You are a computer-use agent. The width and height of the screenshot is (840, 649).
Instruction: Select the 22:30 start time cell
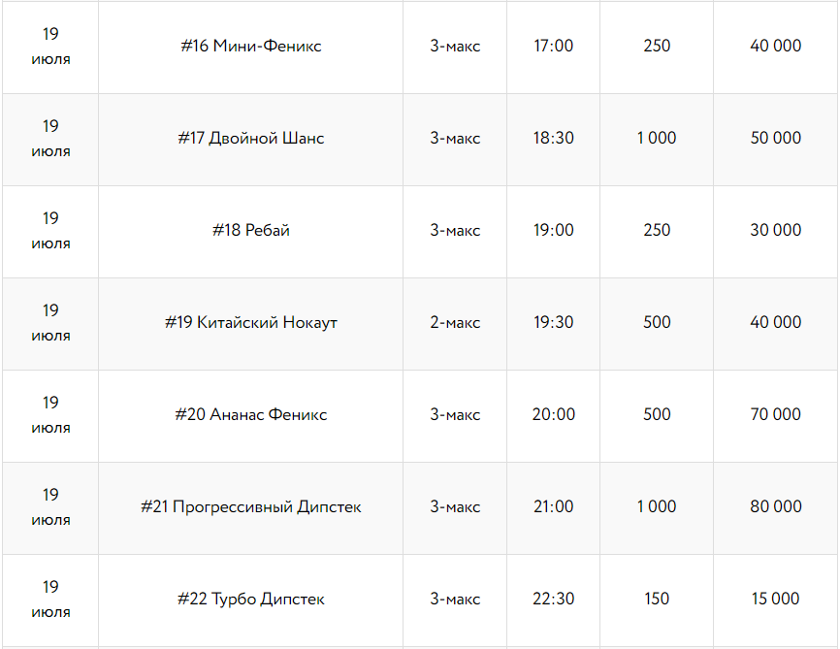[554, 599]
